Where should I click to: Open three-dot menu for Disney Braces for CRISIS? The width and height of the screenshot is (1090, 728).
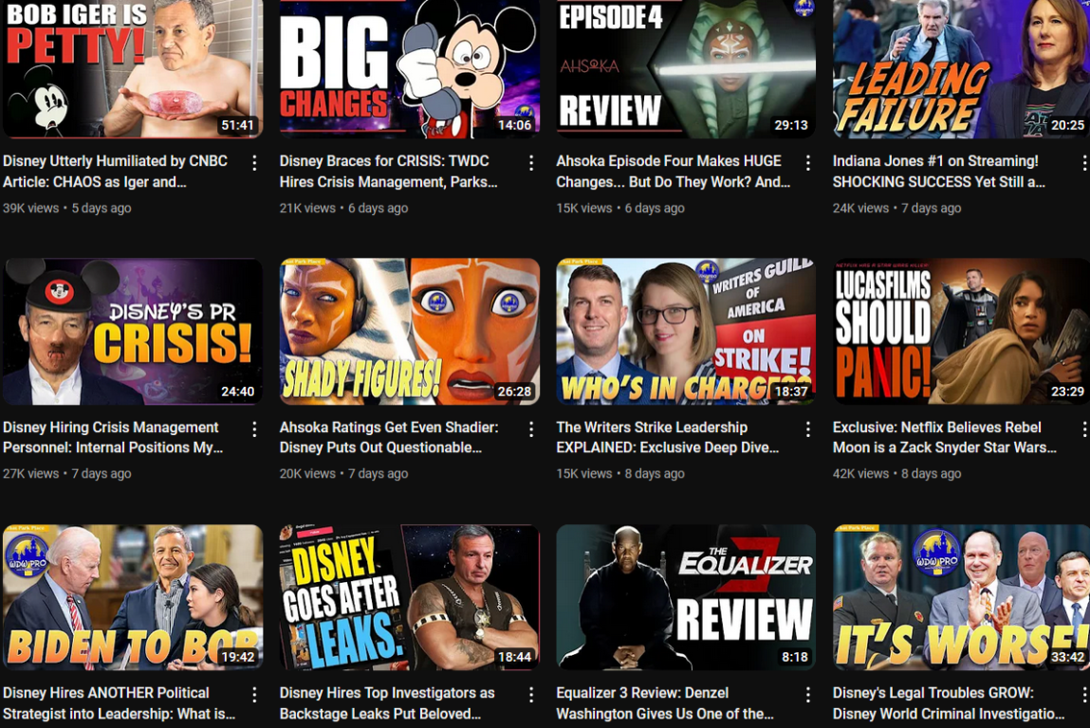[x=531, y=163]
